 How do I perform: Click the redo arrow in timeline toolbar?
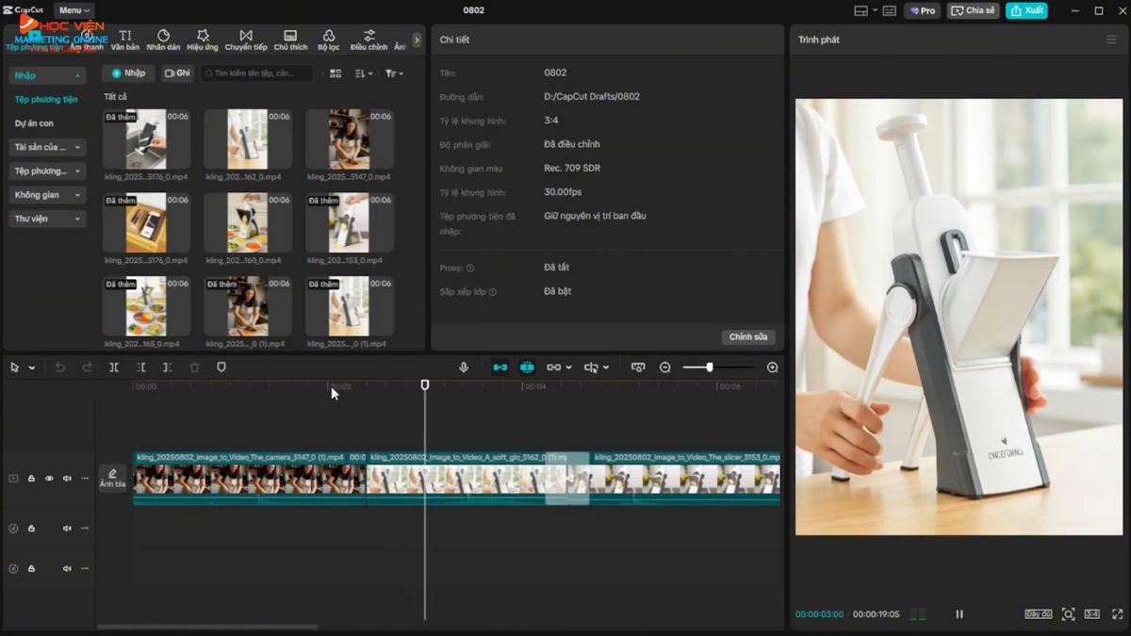(x=88, y=367)
